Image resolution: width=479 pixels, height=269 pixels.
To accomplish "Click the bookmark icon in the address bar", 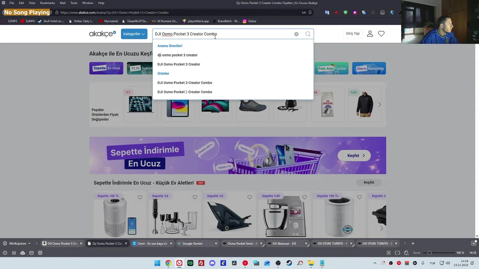I will 310,12.
